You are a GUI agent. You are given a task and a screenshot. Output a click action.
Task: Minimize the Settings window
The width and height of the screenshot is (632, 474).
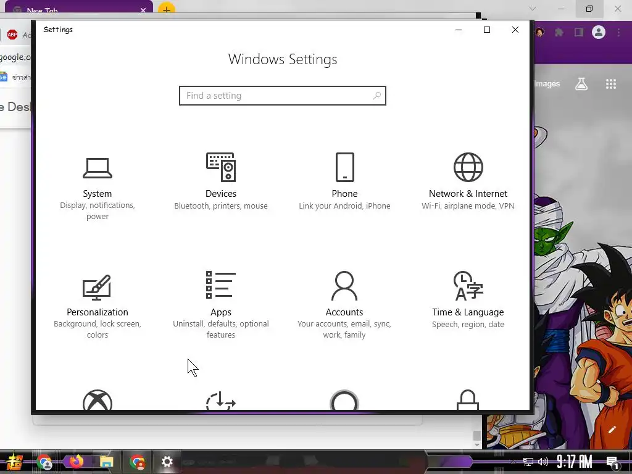[x=459, y=30]
